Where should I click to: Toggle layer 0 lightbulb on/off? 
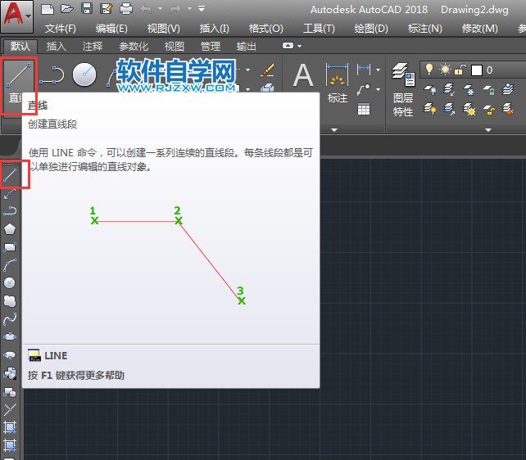tap(429, 70)
